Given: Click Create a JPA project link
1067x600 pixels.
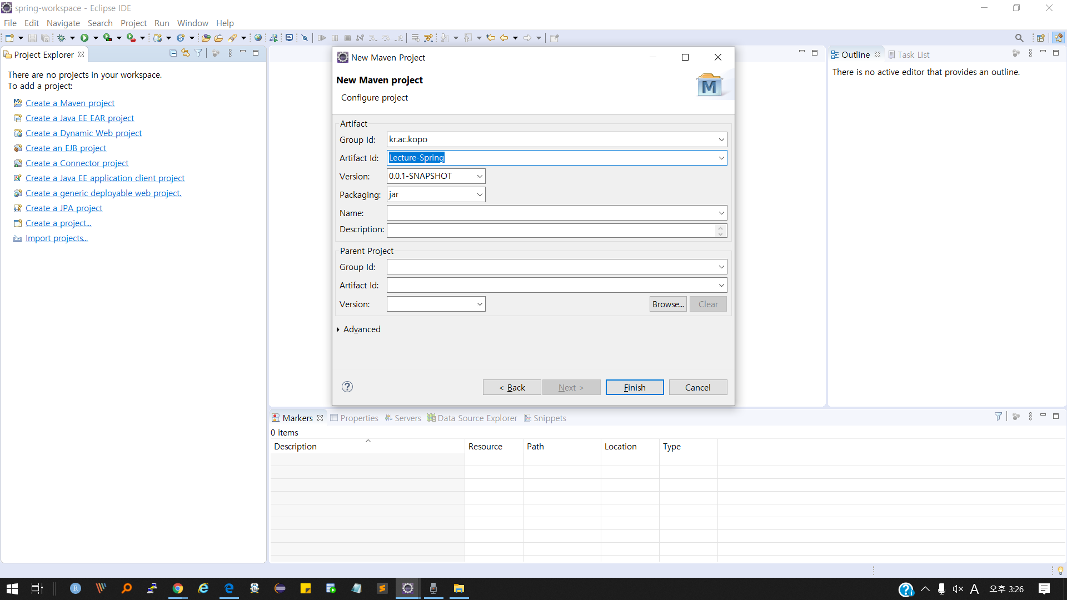Looking at the screenshot, I should click(64, 208).
